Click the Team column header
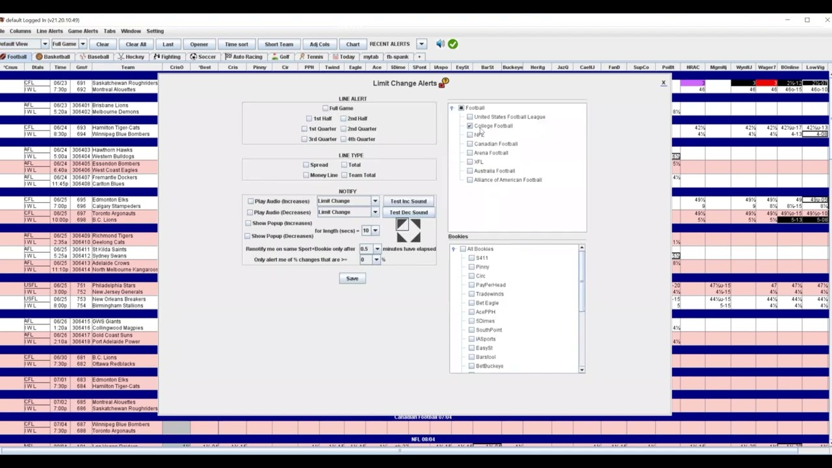This screenshot has height=468, width=832. point(127,68)
